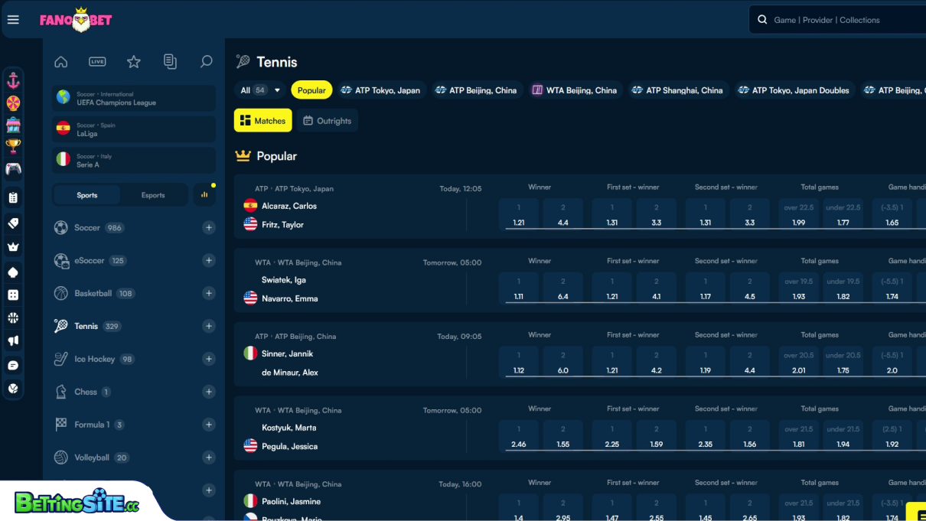Open UEFA Champions League shortcut
Screen dimensions: 926x521
[134, 98]
